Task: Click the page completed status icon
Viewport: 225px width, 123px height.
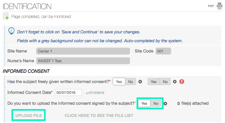Action: pyautogui.click(x=6, y=17)
